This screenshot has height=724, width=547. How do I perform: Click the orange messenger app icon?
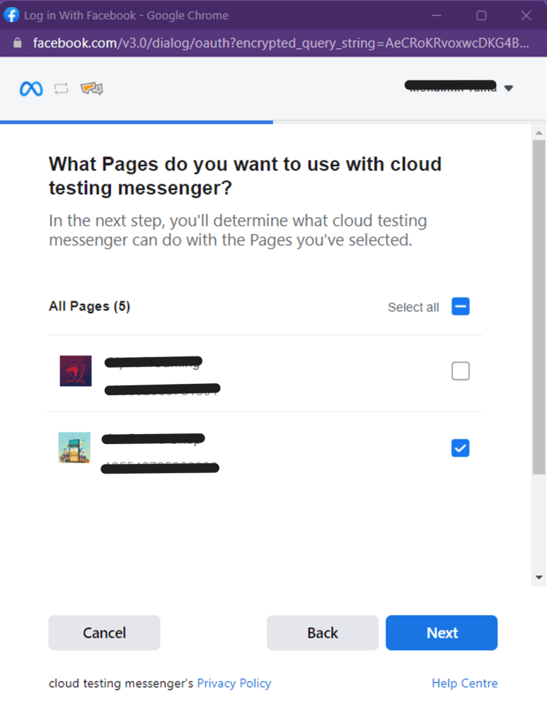point(91,88)
